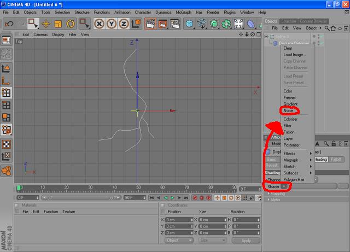Toggle Z axis lock
The height and width of the screenshot is (252, 350).
124,24
